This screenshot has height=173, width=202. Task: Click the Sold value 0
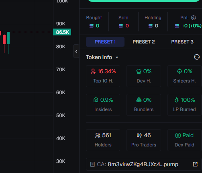click(x=127, y=26)
